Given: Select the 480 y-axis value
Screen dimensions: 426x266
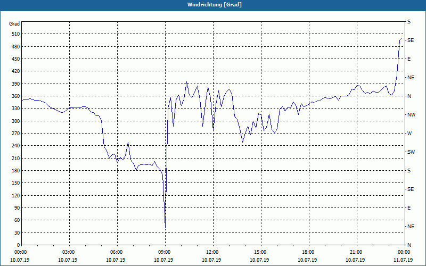Looking at the screenshot, I should tap(16, 47).
